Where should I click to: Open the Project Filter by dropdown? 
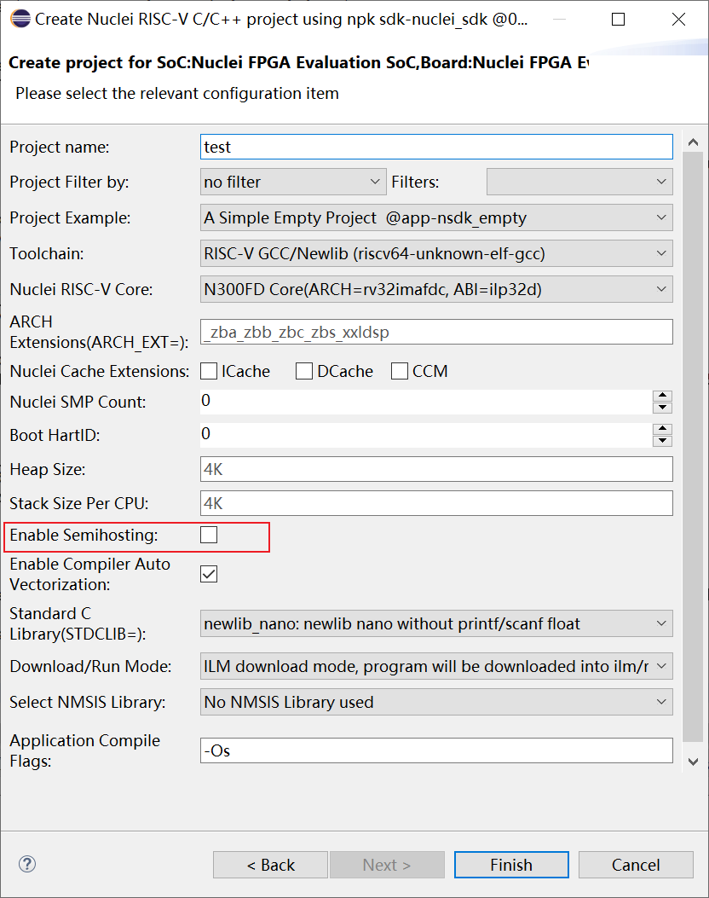293,182
